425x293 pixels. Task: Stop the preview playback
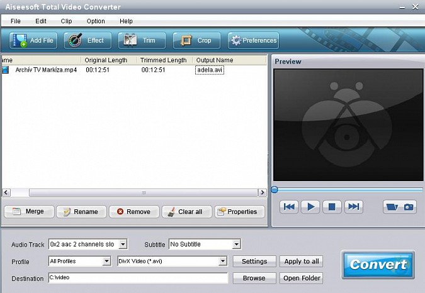pos(332,207)
